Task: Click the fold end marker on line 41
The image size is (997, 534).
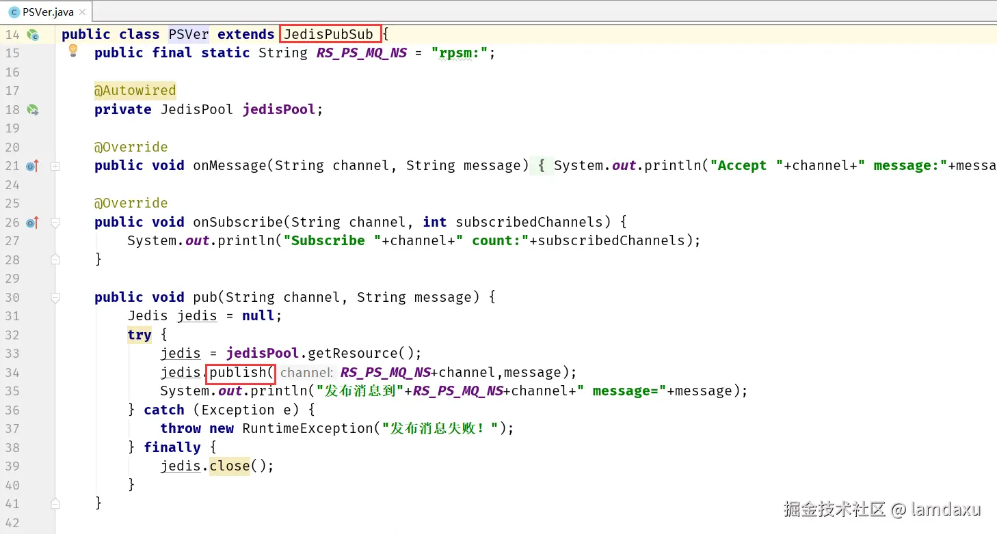Action: point(55,504)
